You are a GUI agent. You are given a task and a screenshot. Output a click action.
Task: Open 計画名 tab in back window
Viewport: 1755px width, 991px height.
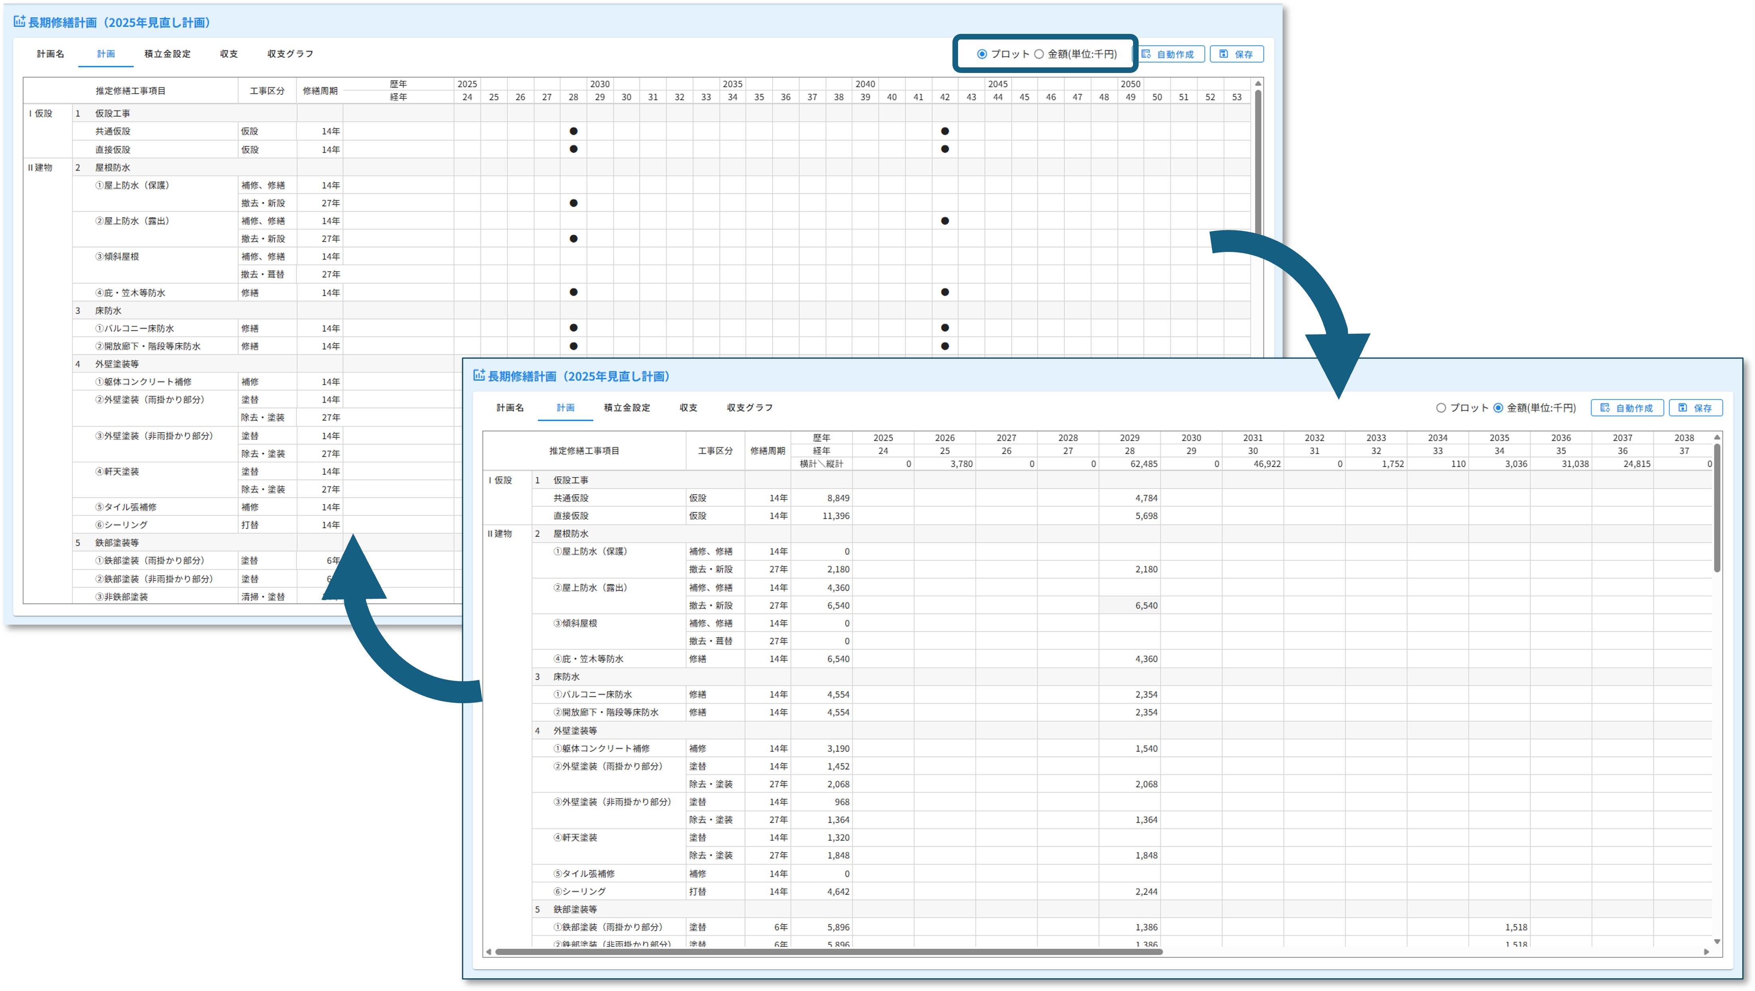[x=50, y=54]
